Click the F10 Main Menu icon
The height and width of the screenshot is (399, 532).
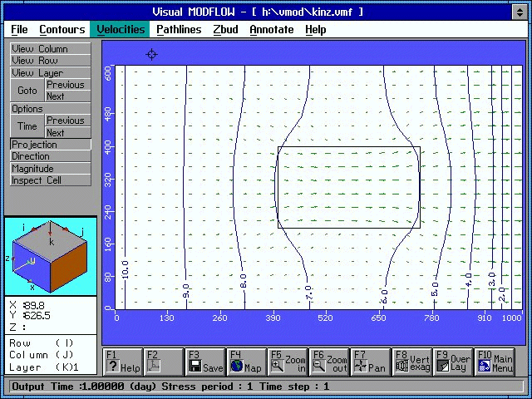coord(485,367)
